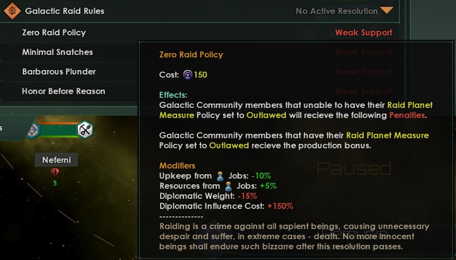Click the Galactic Raid Rules diamond icon
The height and width of the screenshot is (260, 456).
click(12, 11)
